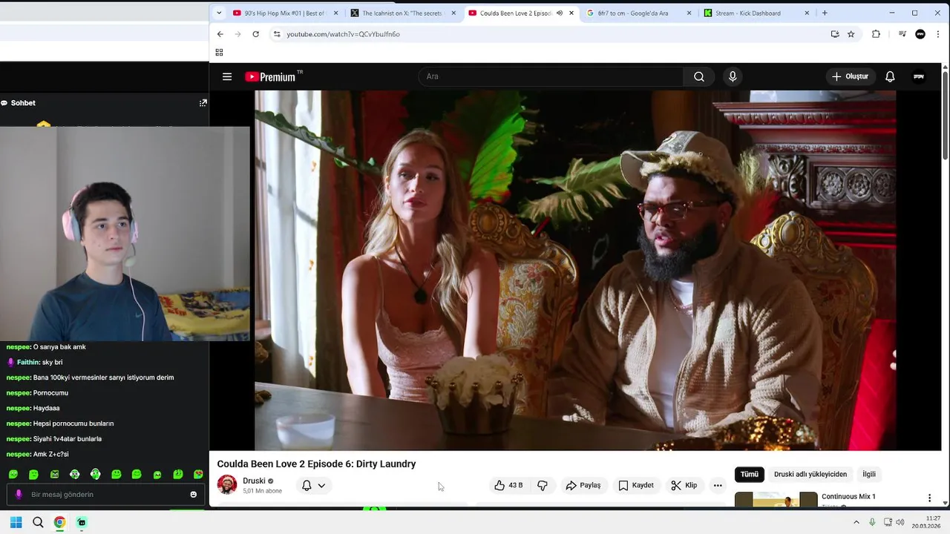This screenshot has width=950, height=534.
Task: Pop out the Sohbet chat panel
Action: click(x=203, y=103)
